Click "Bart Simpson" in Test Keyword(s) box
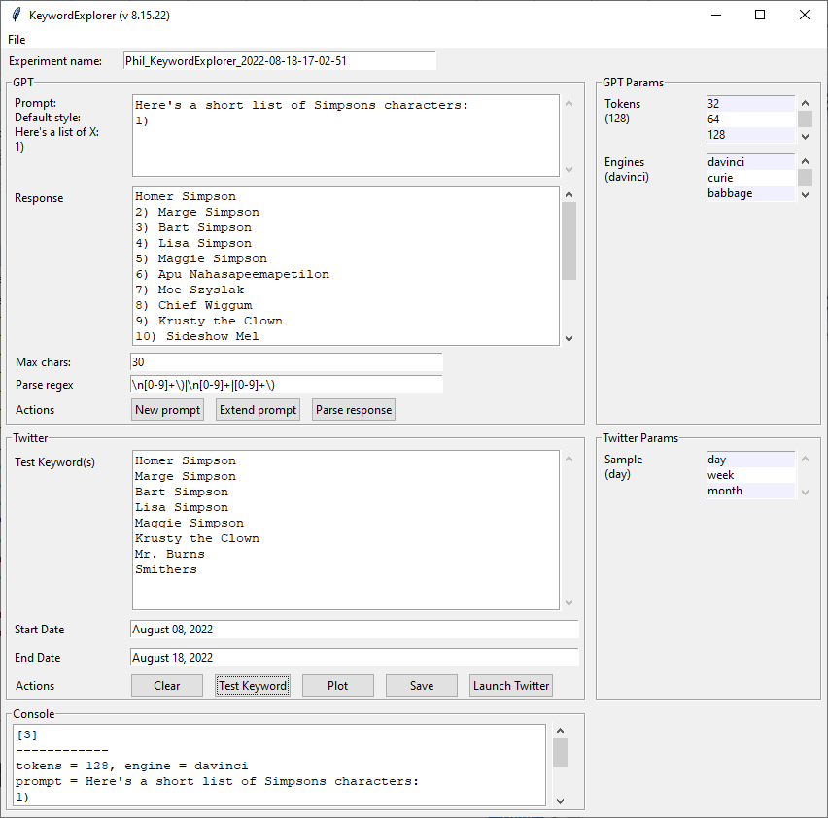Screen dimensions: 828x818 (182, 492)
